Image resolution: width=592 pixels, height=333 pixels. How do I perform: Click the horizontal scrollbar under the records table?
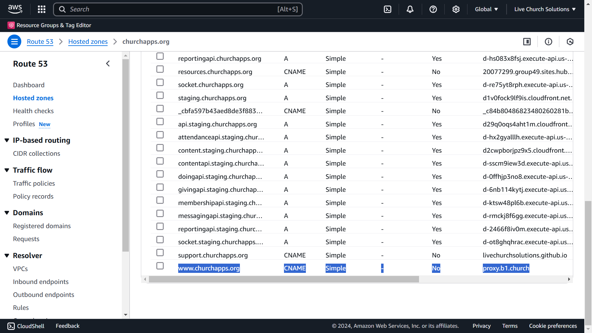pyautogui.click(x=284, y=279)
